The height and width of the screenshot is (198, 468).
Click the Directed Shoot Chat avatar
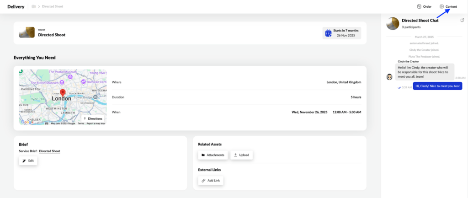[x=393, y=23]
